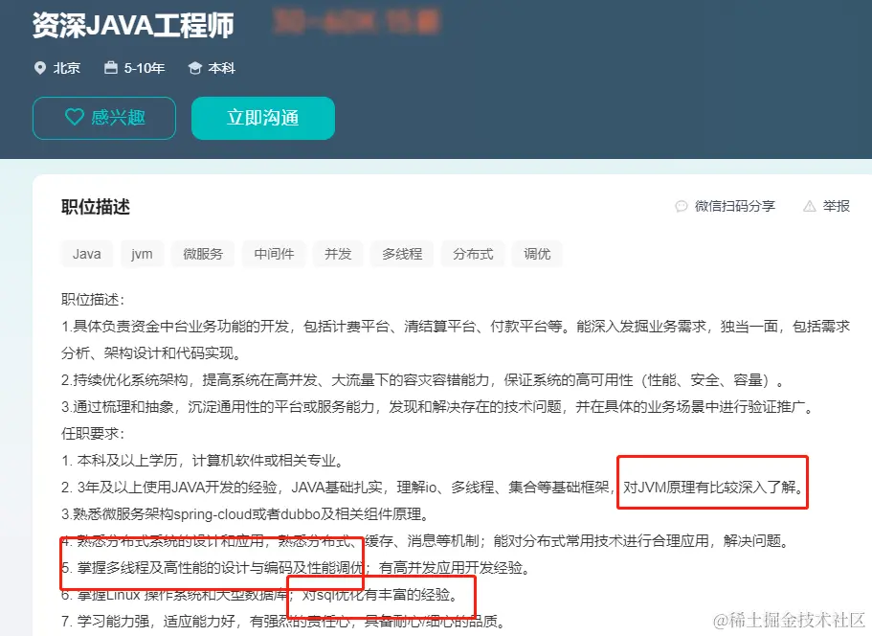Click the 立即沟通 button
872x636 pixels.
(263, 118)
